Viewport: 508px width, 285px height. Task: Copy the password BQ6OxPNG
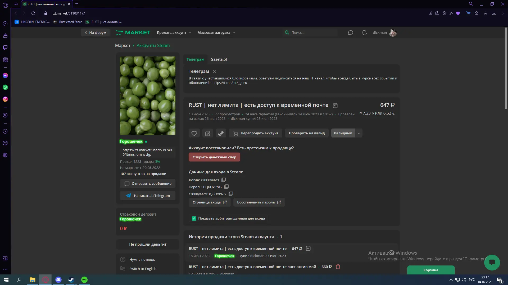click(226, 187)
